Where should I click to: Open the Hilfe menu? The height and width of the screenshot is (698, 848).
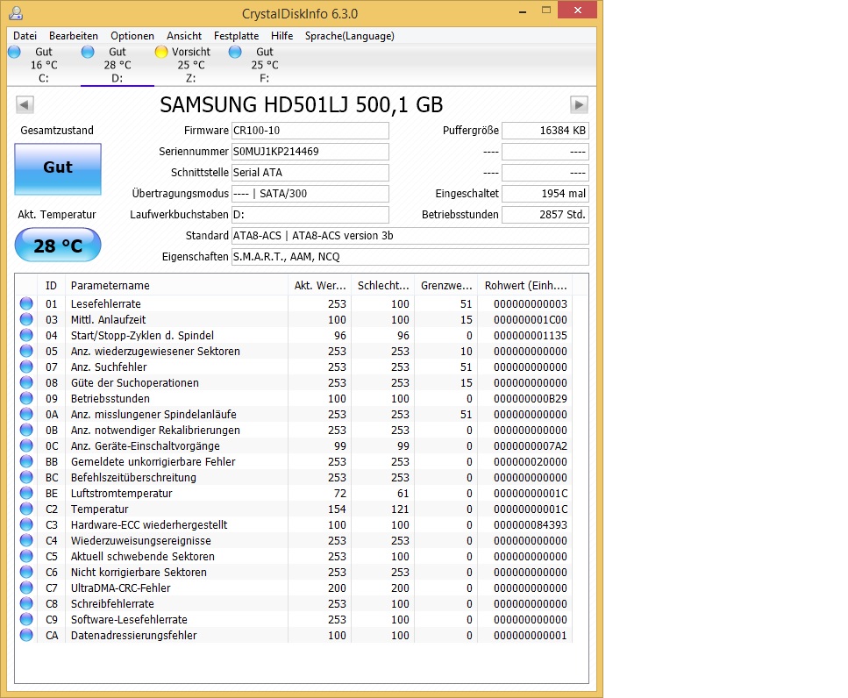[281, 36]
